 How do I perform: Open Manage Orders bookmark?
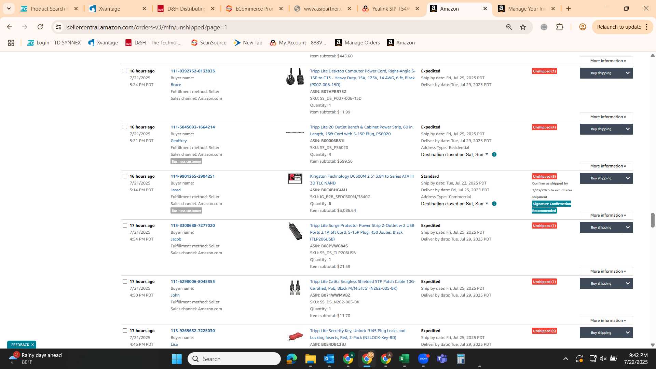pyautogui.click(x=357, y=43)
